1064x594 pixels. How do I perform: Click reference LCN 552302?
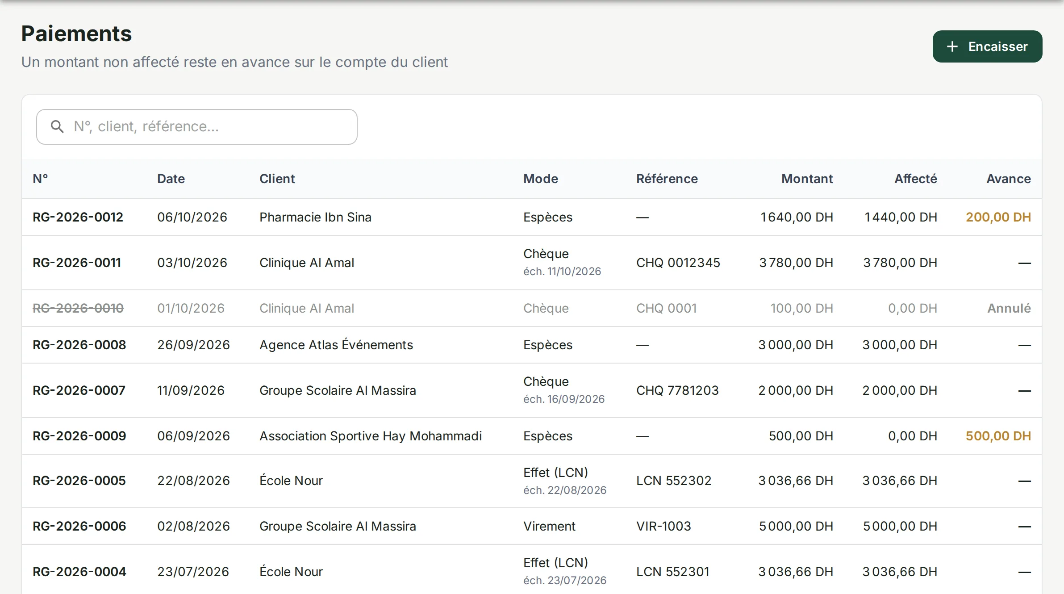(x=674, y=481)
